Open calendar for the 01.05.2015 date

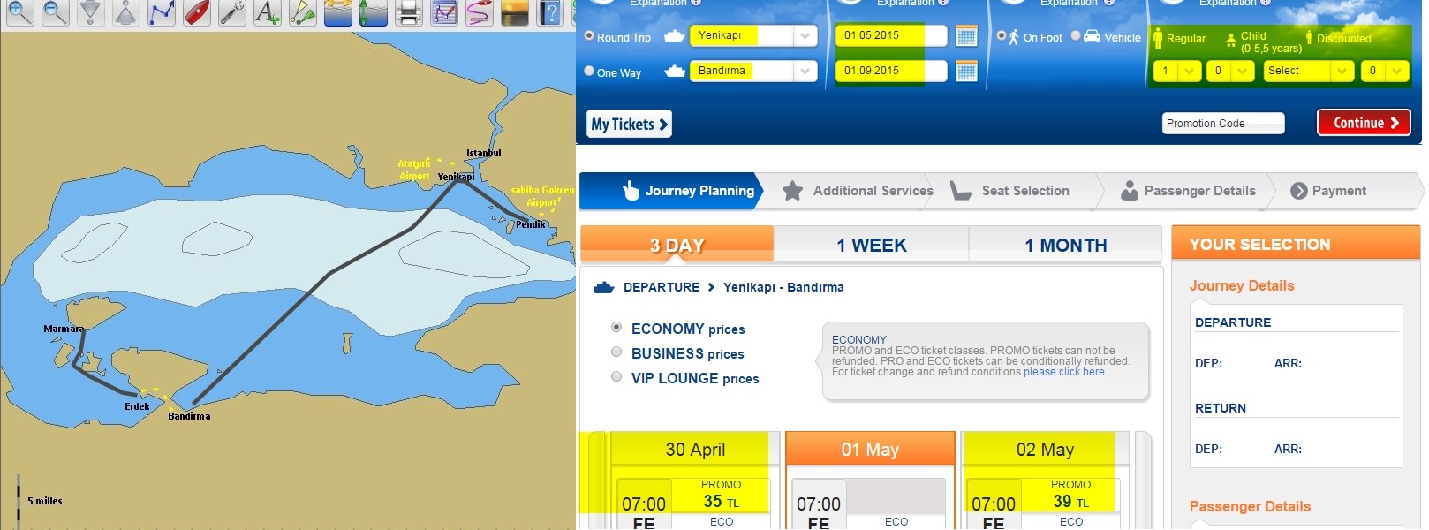967,36
